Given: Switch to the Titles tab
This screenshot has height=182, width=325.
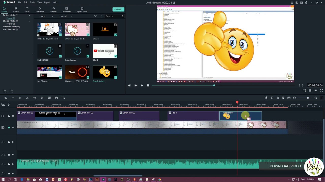Looking at the screenshot, I should pyautogui.click(x=27, y=10).
